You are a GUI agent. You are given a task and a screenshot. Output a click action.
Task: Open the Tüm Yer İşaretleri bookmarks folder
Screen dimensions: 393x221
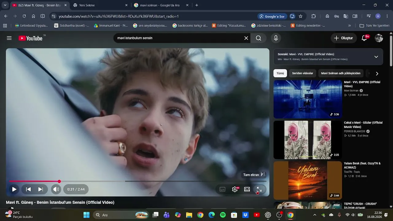374,25
